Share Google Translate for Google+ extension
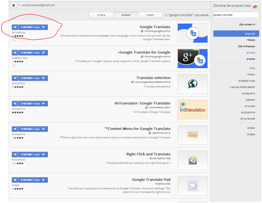Image resolution: width=262 pixels, height=203 pixels. click(x=15, y=53)
